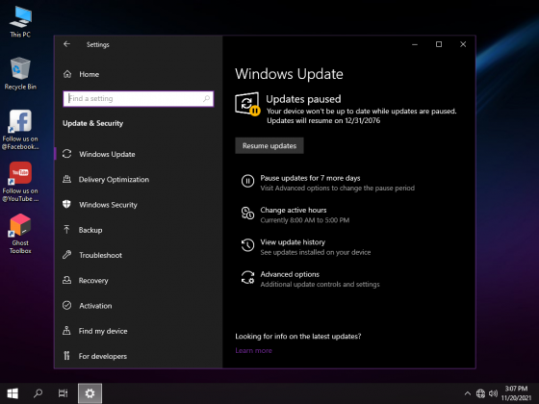
Task: Open the taskbar clock and date
Action: 516,393
